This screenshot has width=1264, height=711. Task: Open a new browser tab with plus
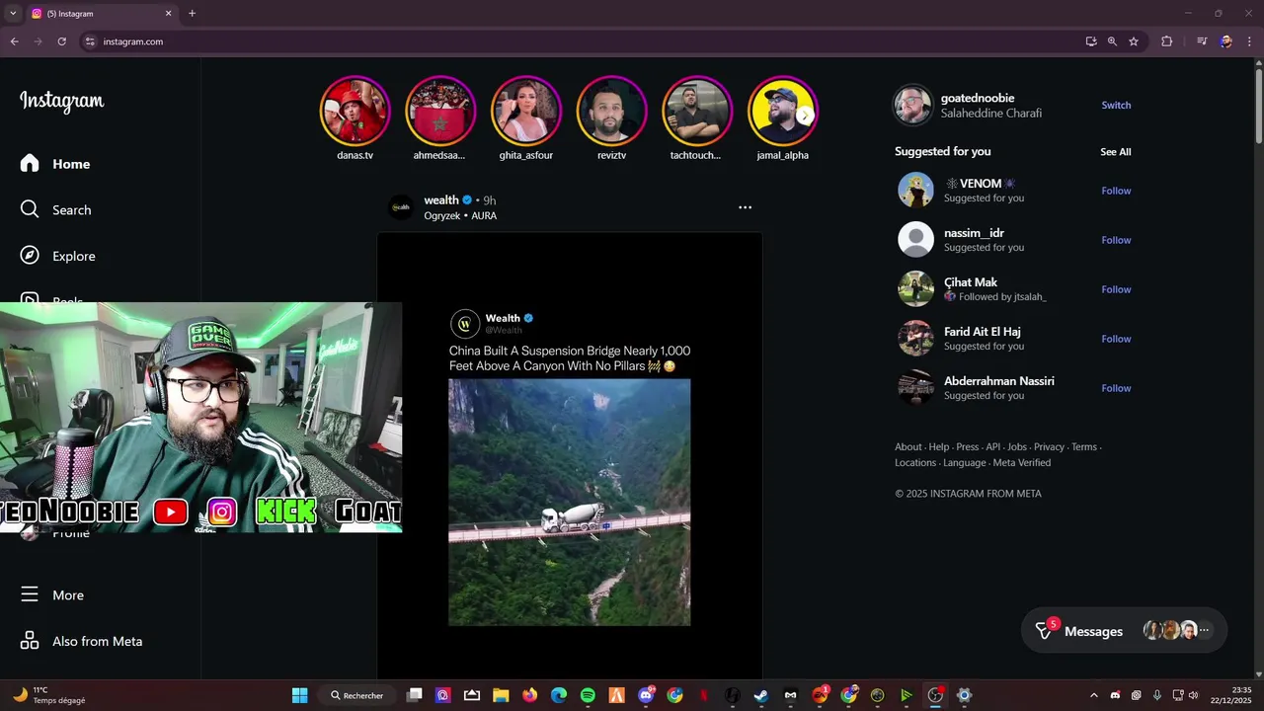click(x=192, y=14)
